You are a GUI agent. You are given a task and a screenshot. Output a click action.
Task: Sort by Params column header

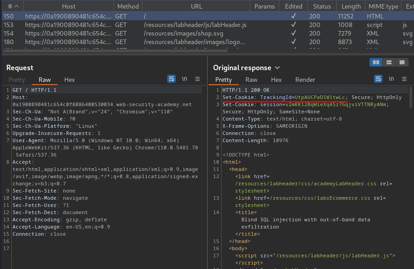tap(265, 6)
